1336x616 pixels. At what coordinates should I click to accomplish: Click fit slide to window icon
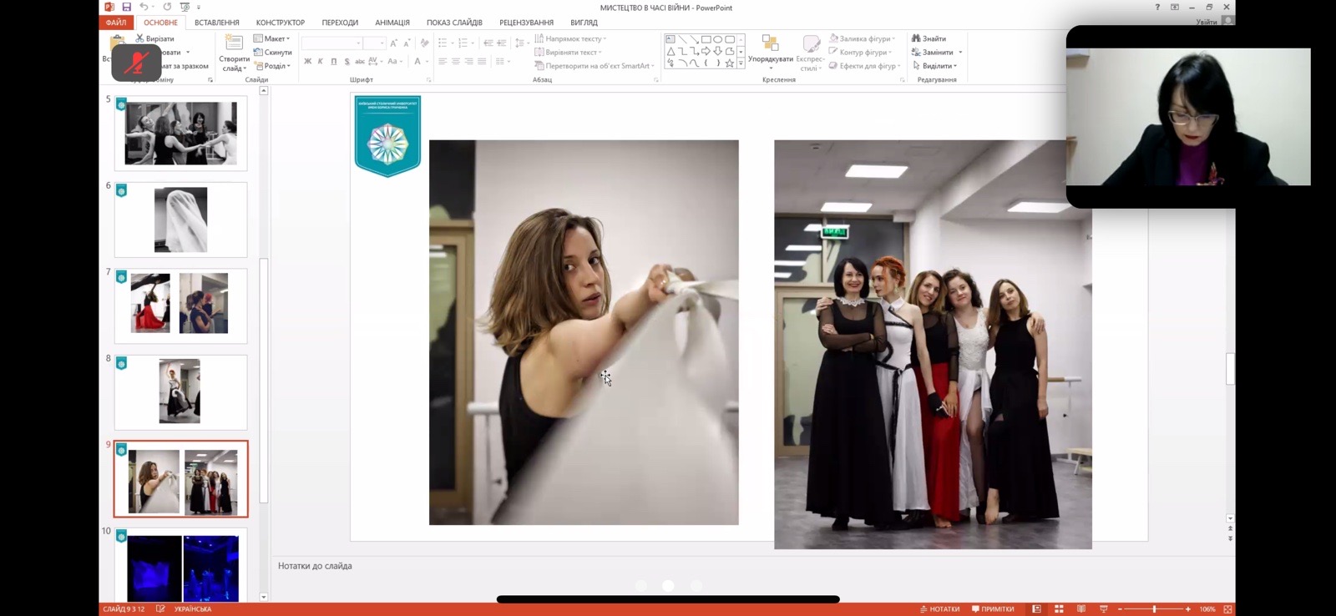pyautogui.click(x=1227, y=609)
